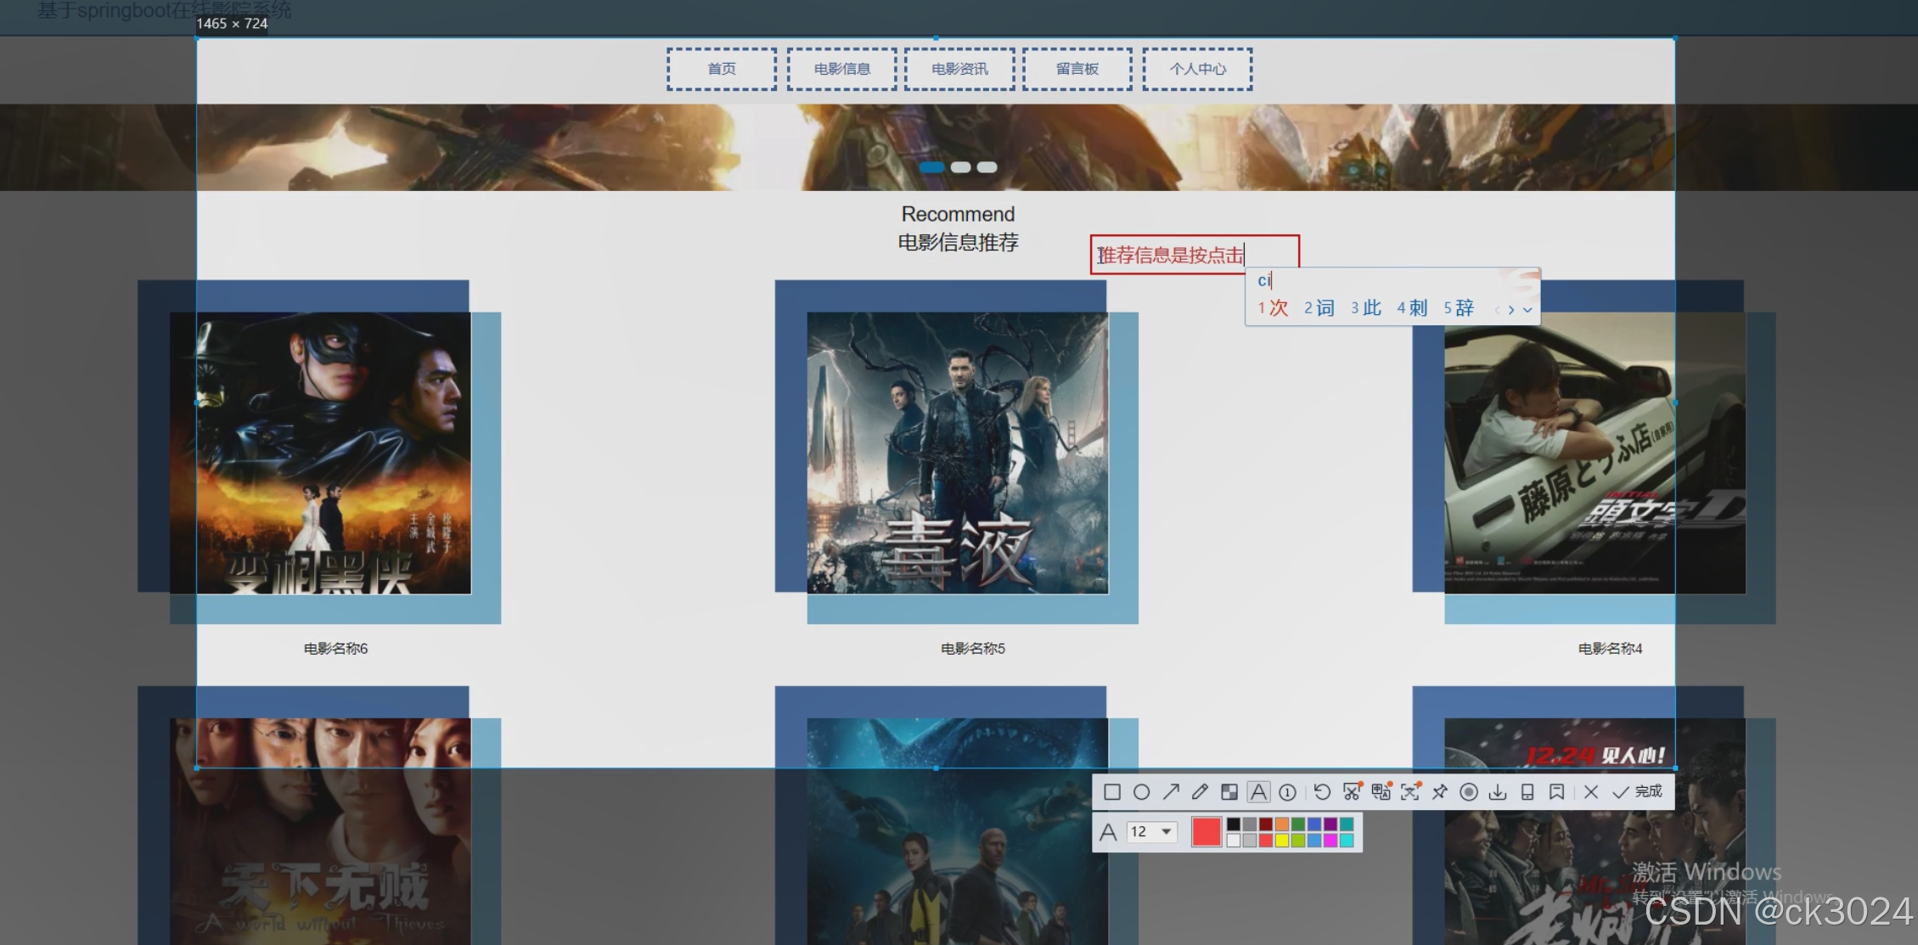Open the 电影资讯 navigation tab
1918x945 pixels.
[959, 69]
